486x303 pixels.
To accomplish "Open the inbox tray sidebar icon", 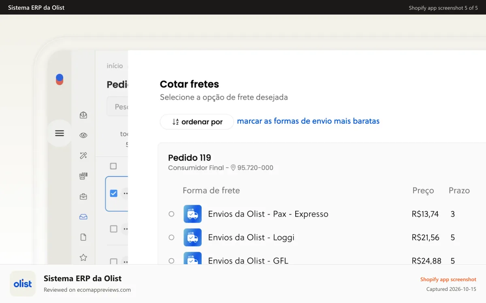I will pyautogui.click(x=83, y=217).
